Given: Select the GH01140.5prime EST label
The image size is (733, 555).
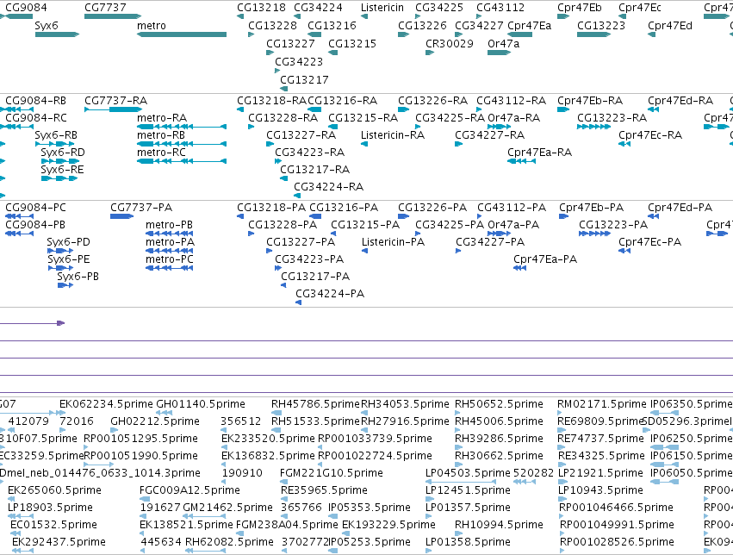Looking at the screenshot, I should (201, 404).
